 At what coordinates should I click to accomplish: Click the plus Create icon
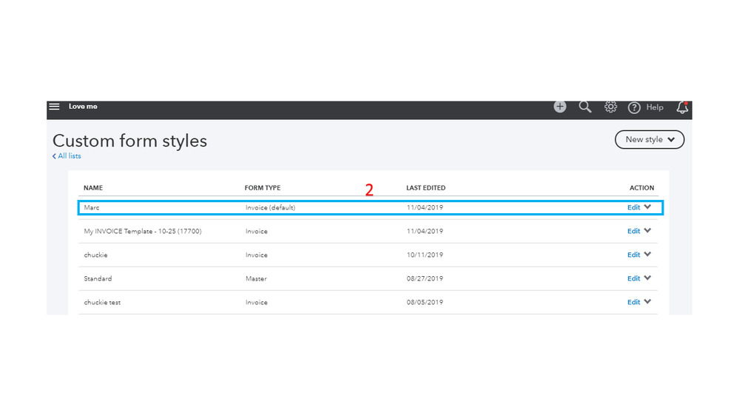(x=560, y=107)
